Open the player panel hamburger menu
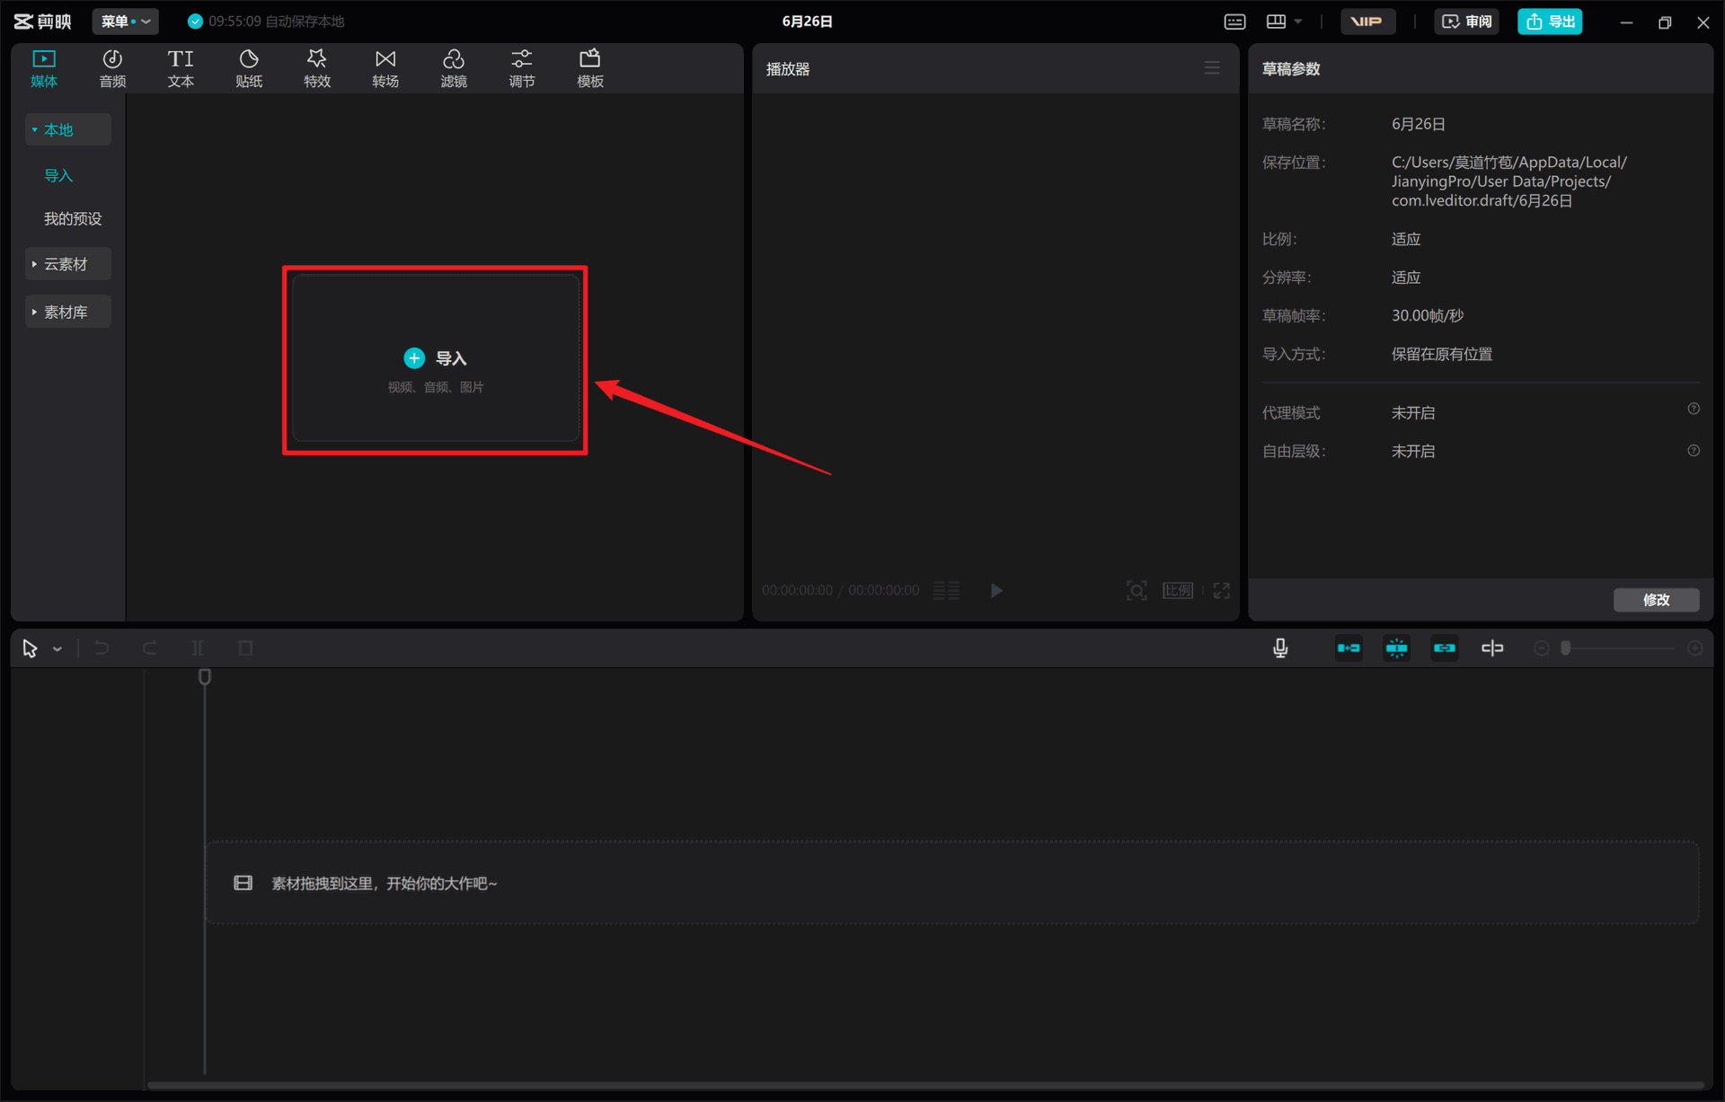The width and height of the screenshot is (1725, 1102). (x=1212, y=68)
